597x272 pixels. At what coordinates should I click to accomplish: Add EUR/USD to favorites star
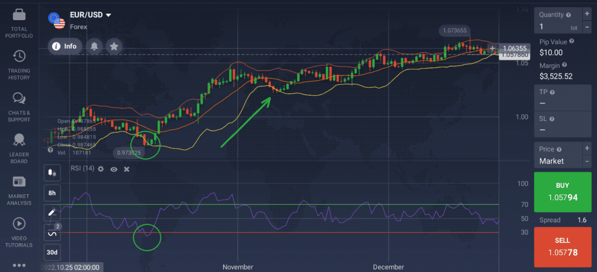(x=114, y=46)
